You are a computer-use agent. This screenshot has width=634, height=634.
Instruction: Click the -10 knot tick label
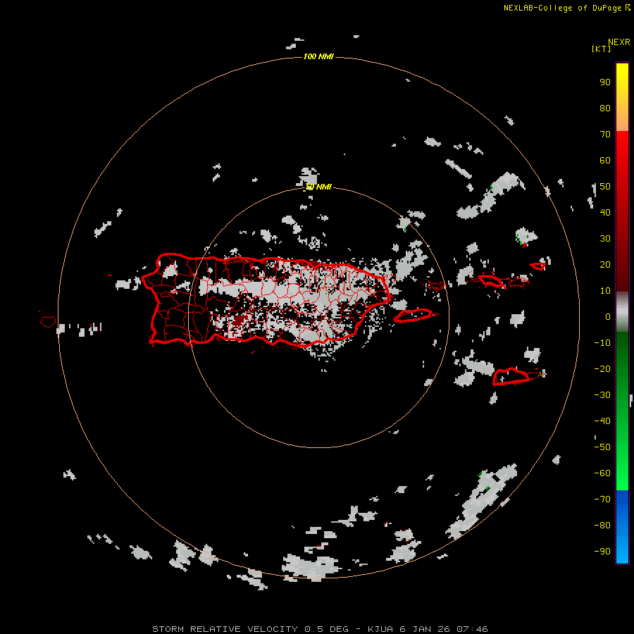(x=602, y=343)
